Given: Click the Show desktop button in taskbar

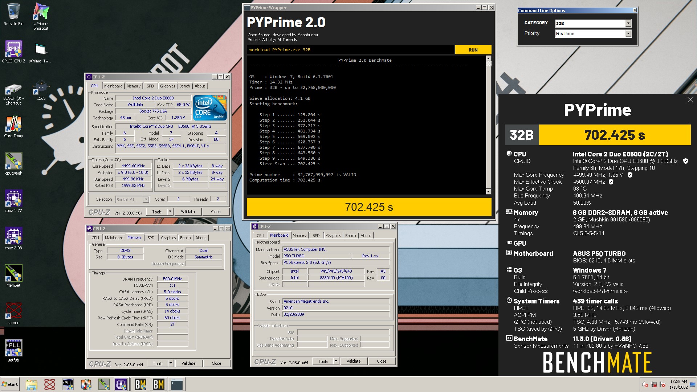Looking at the screenshot, I should [693, 384].
